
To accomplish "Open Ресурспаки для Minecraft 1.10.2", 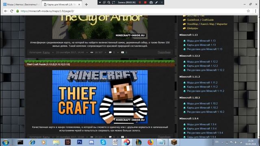I will pos(206,112).
